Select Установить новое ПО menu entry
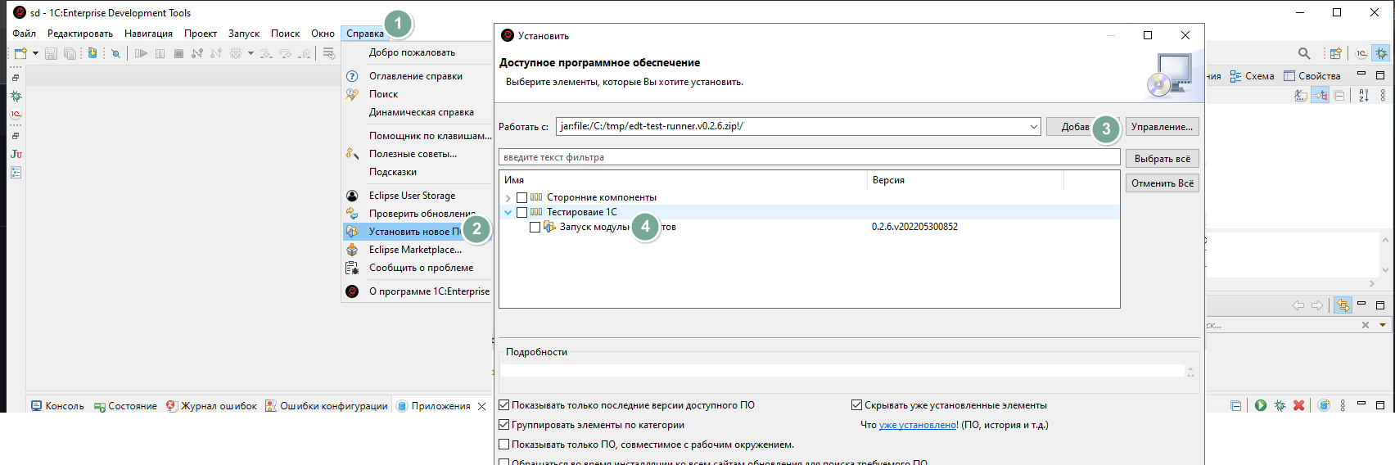The image size is (1395, 465). 417,232
